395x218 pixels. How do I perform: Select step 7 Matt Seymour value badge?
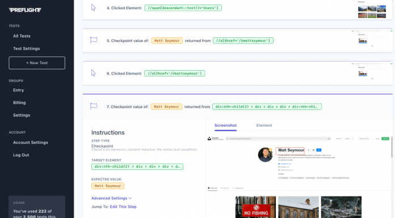coord(166,106)
